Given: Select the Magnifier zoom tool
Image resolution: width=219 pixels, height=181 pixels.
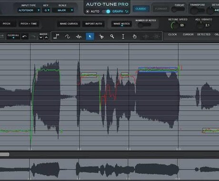Looking at the screenshot, I should 112,37.
